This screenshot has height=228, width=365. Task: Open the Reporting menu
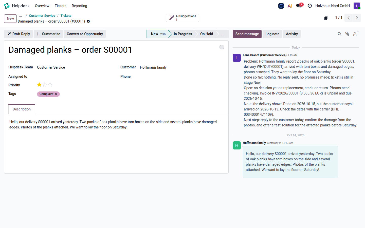point(79,6)
